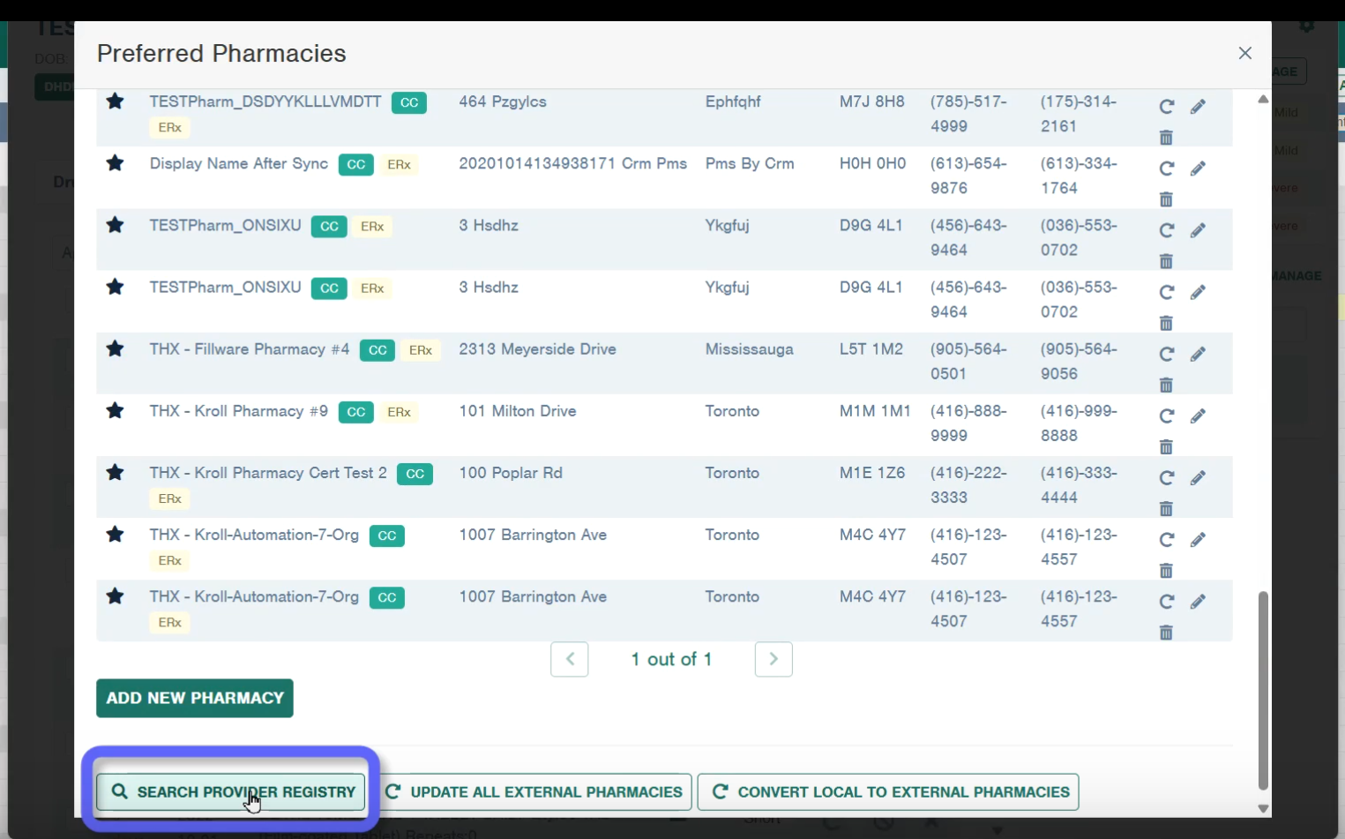Refresh THX - Kroll Pharmacy Cert Test 2
Viewport: 1345px width, 839px height.
1166,477
